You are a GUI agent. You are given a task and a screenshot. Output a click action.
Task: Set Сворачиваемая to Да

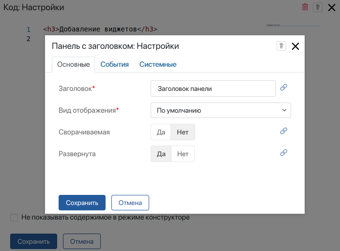161,132
